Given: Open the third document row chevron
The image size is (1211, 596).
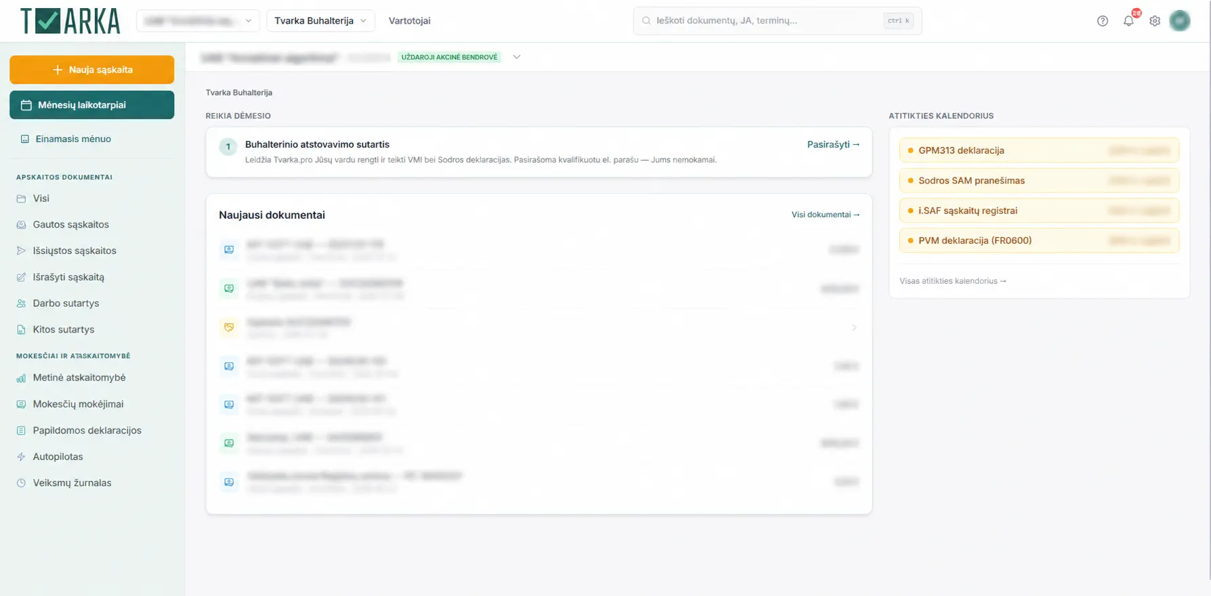Looking at the screenshot, I should click(x=854, y=328).
